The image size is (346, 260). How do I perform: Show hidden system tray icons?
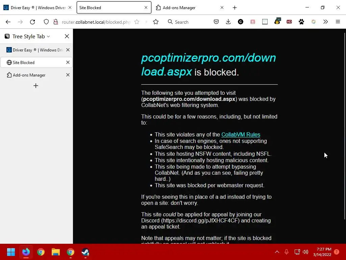tap(277, 252)
